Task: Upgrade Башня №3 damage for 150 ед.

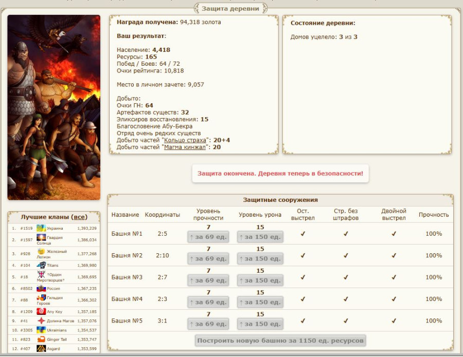Action: point(260,280)
